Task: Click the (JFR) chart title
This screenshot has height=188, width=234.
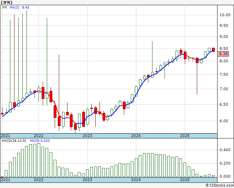Action: point(7,2)
